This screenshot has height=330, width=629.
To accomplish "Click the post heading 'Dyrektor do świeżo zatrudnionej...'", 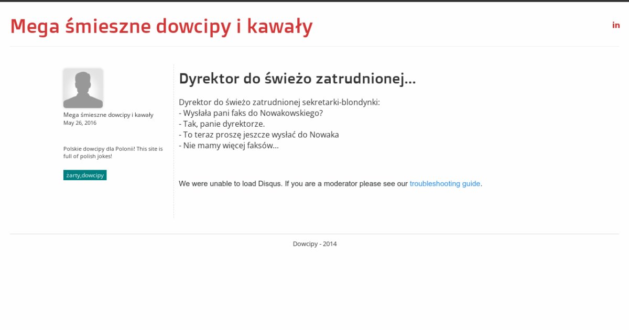I will [297, 79].
